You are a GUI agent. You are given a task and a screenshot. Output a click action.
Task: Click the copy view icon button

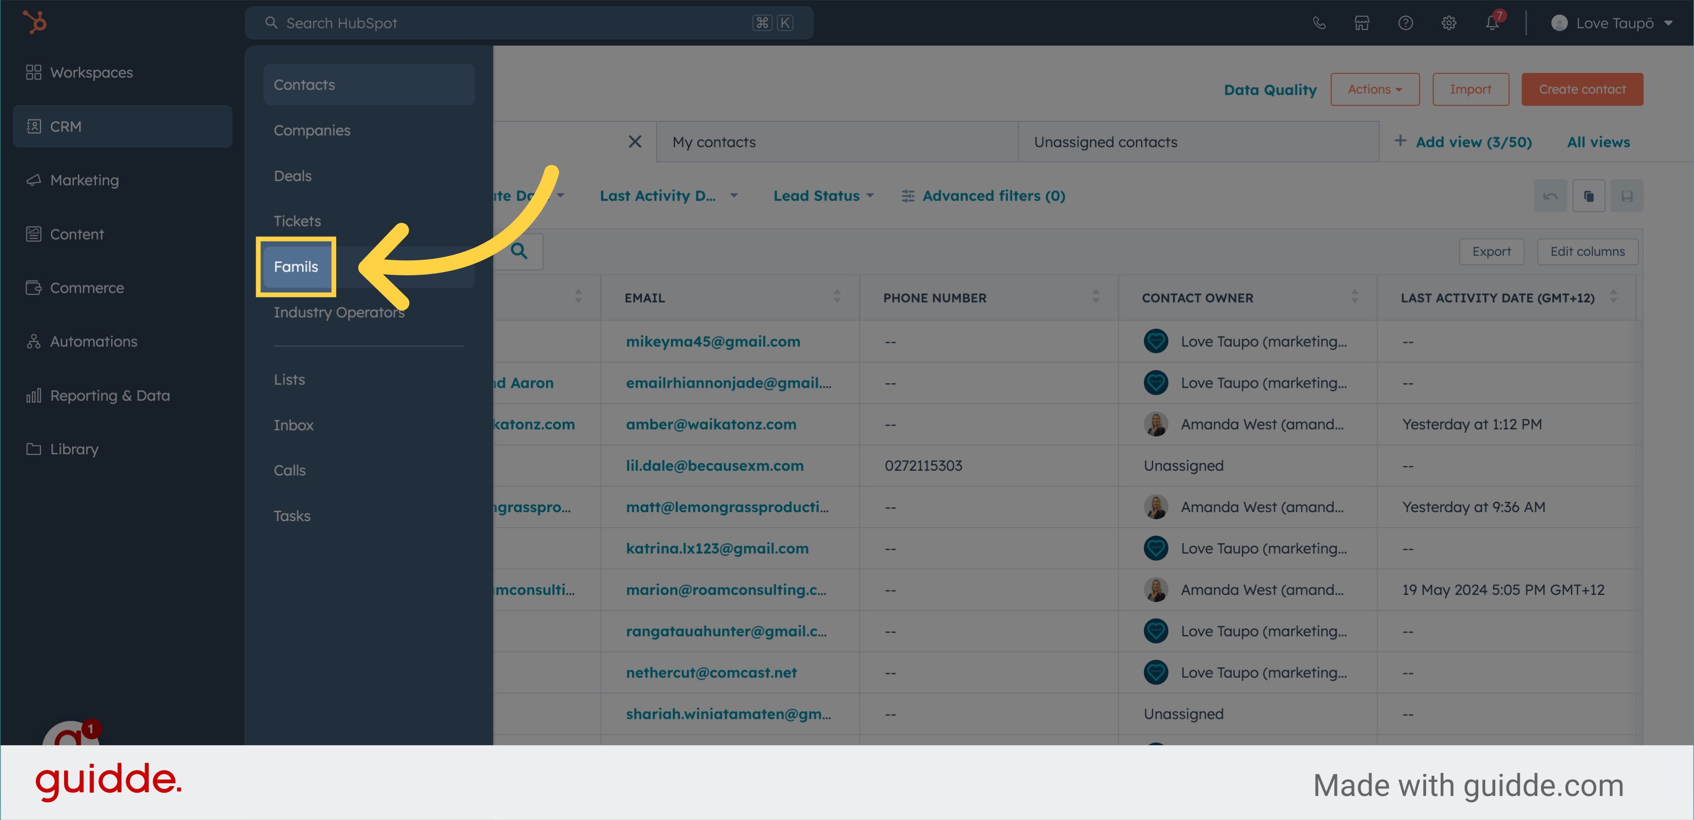click(x=1588, y=196)
